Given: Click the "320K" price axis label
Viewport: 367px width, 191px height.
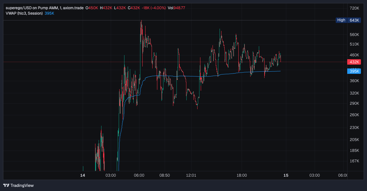Looking at the screenshot, I should [354, 93].
